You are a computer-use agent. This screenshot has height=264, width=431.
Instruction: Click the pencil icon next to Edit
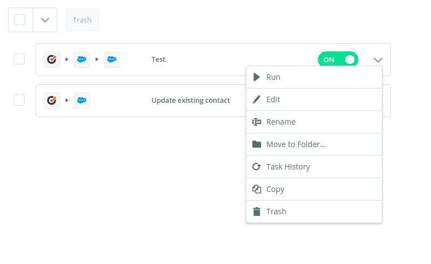(x=256, y=99)
